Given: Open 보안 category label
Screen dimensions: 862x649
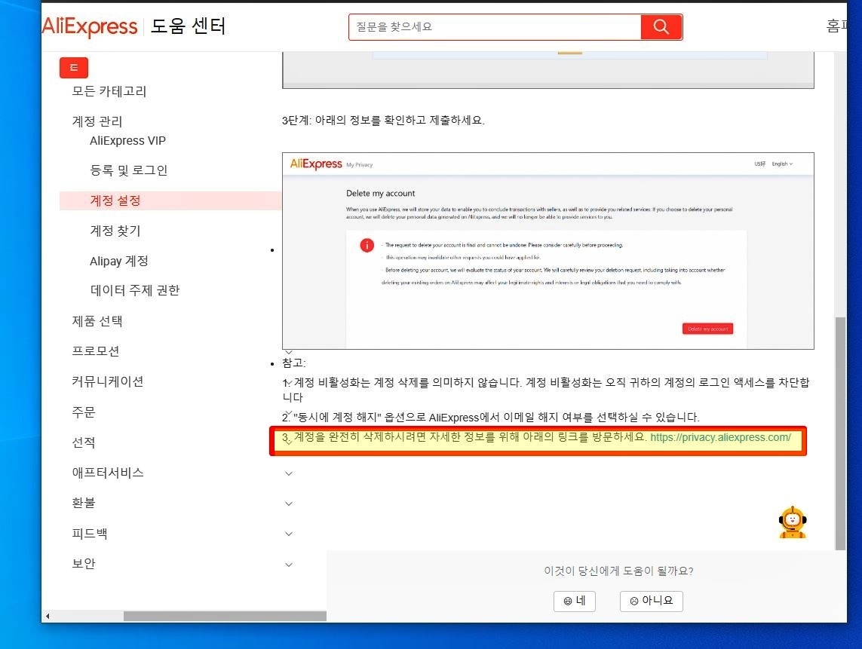Looking at the screenshot, I should coord(84,564).
